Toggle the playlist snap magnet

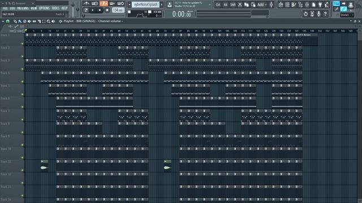click(x=7, y=21)
